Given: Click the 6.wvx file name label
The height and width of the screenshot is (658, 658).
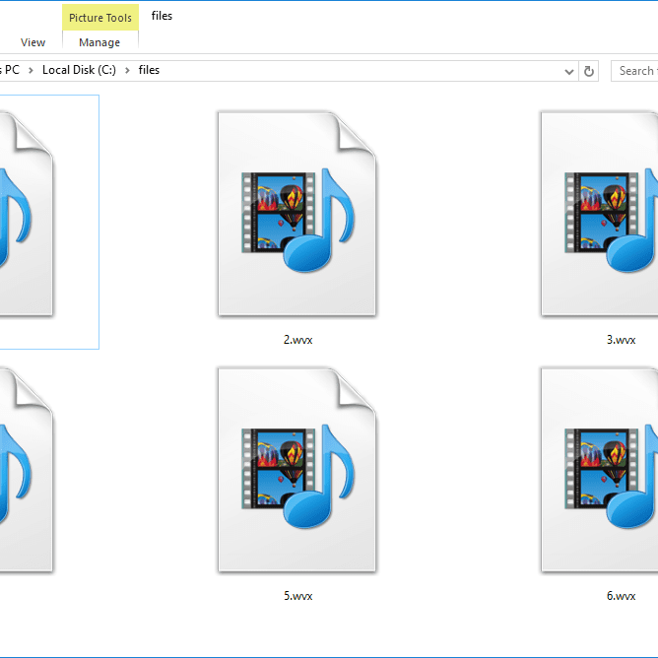Looking at the screenshot, I should point(622,596).
